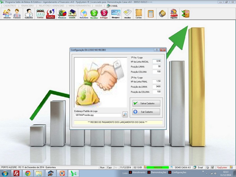Click the Salvar Cadastro button
This screenshot has height=177, width=236.
coord(146,104)
